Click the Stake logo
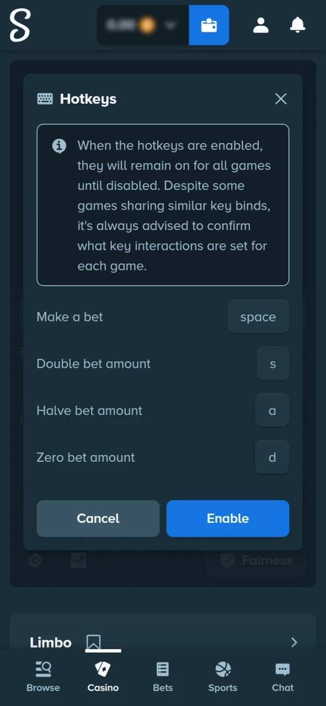326x706 pixels. pyautogui.click(x=20, y=25)
